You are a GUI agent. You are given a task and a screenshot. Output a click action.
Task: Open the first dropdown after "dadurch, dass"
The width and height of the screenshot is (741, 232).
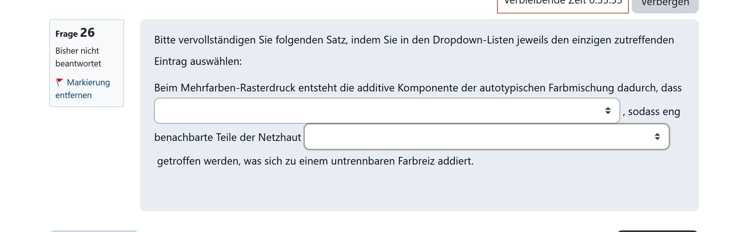pos(387,111)
